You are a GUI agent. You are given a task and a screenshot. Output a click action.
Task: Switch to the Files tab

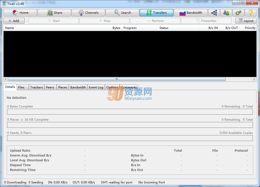coord(23,87)
